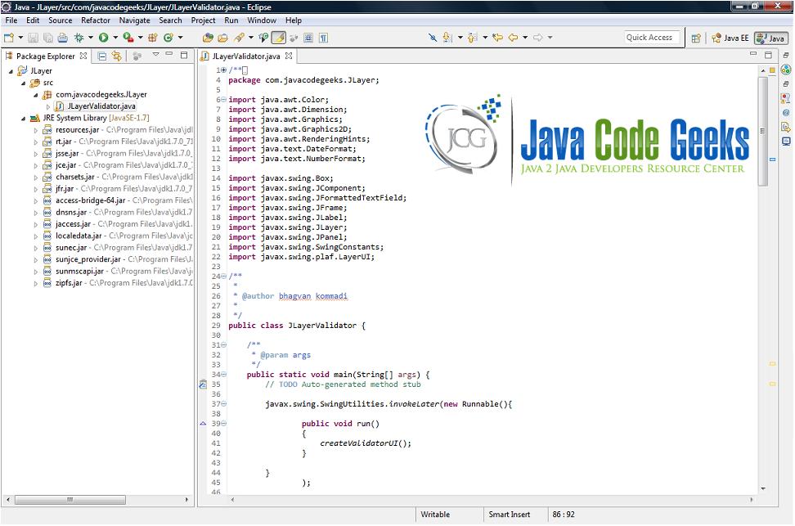The image size is (795, 526).
Task: Enable Link with Editor in Package Explorer
Action: tap(117, 56)
